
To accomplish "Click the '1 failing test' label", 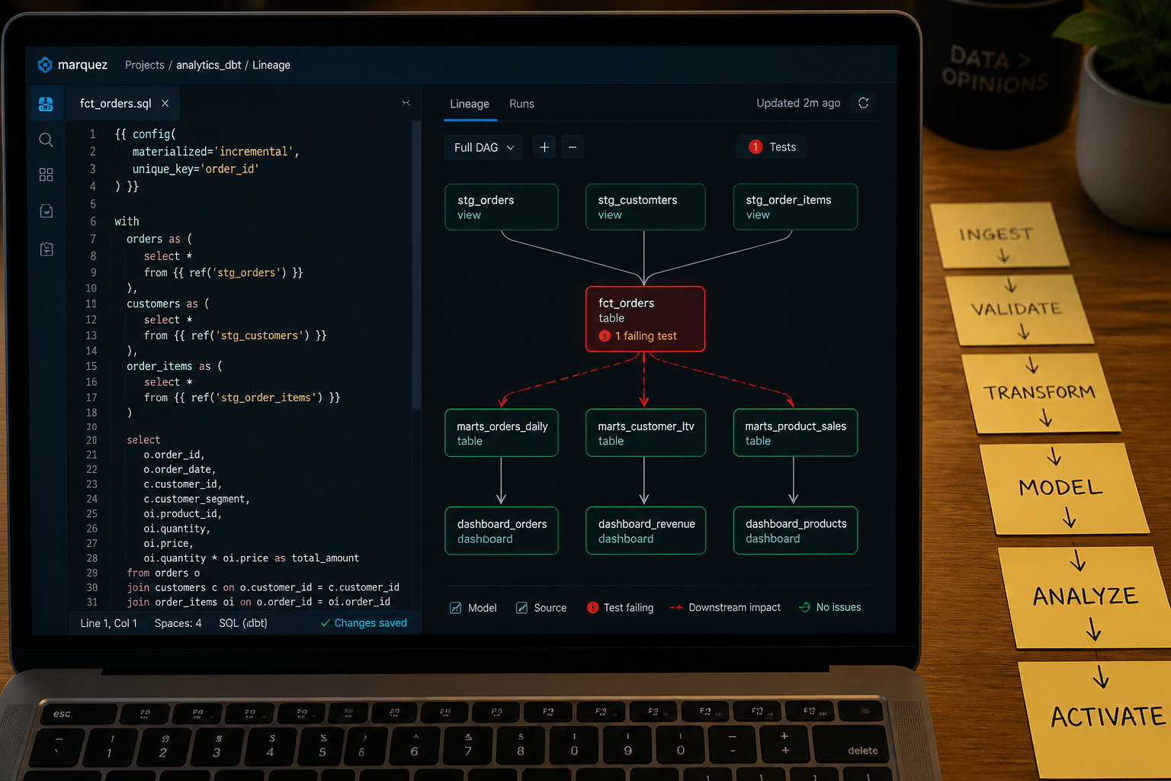I will coord(646,336).
